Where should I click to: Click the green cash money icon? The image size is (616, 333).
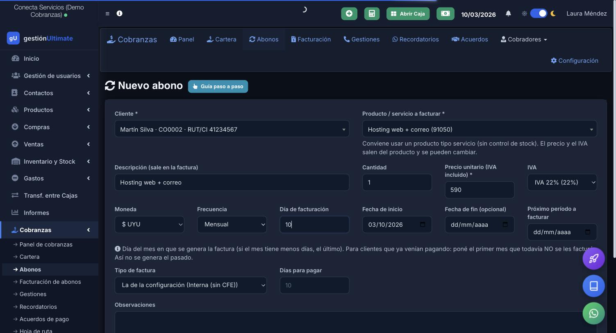pos(446,14)
